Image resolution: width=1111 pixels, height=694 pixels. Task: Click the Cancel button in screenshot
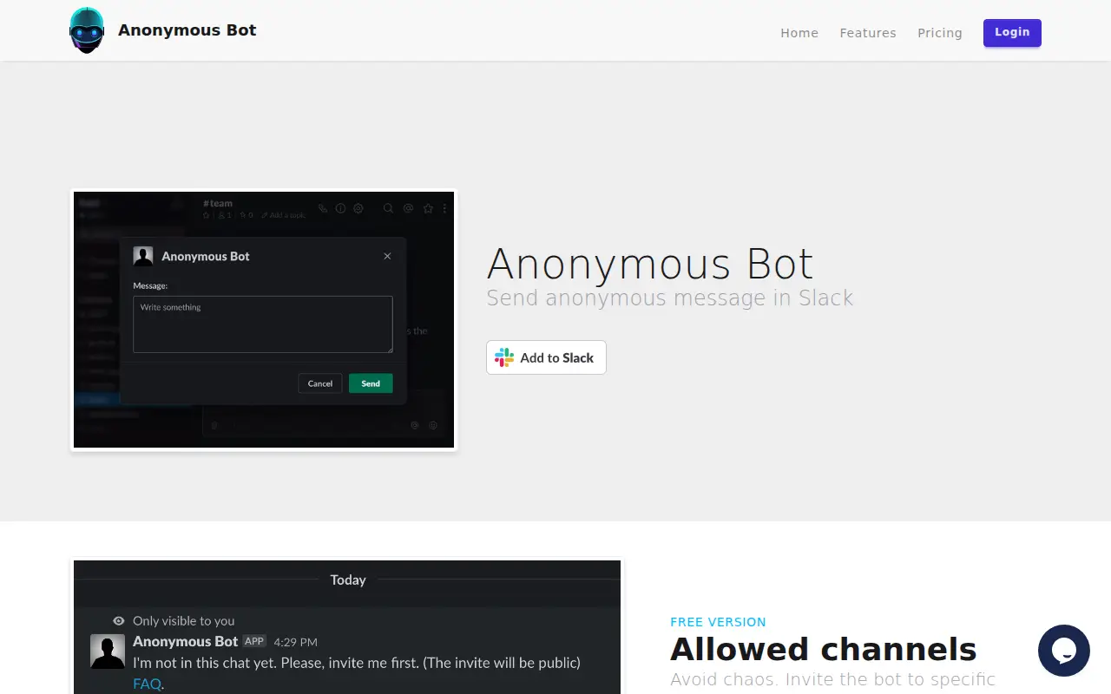pos(320,383)
